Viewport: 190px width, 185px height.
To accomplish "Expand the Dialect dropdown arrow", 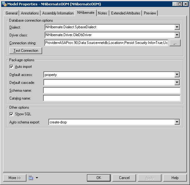I will [x=177, y=27].
